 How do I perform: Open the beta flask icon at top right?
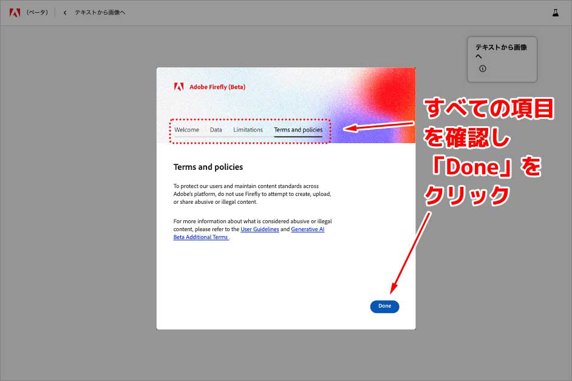click(x=555, y=12)
